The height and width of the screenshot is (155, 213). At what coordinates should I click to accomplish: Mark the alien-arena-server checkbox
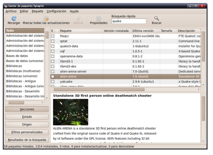point(53,71)
